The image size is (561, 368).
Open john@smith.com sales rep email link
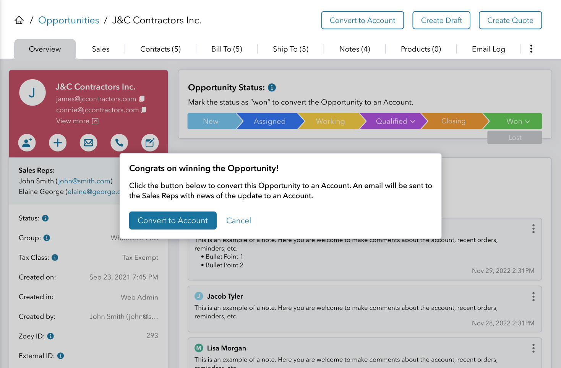click(x=84, y=181)
